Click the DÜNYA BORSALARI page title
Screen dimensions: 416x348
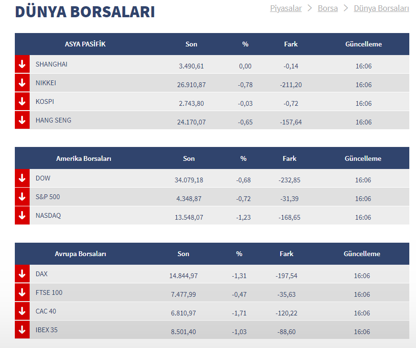pyautogui.click(x=85, y=11)
